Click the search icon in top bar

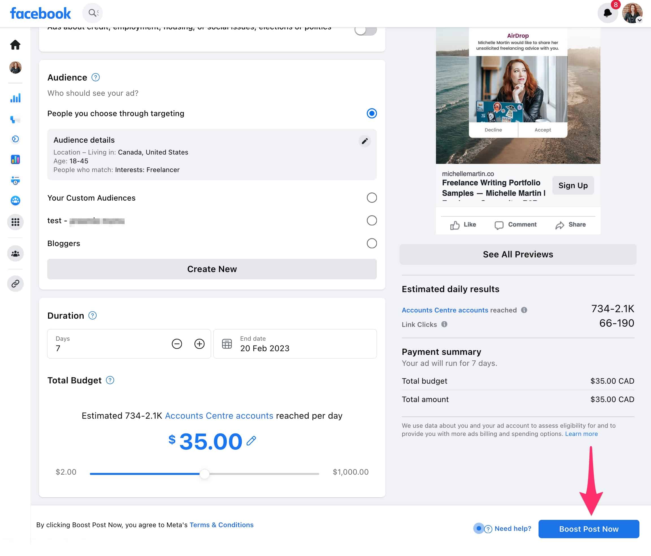[92, 12]
